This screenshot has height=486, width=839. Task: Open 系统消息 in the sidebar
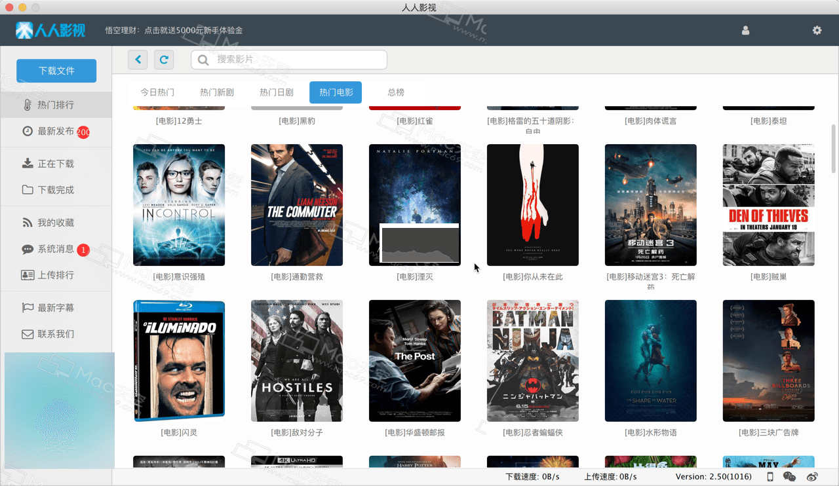pyautogui.click(x=56, y=249)
